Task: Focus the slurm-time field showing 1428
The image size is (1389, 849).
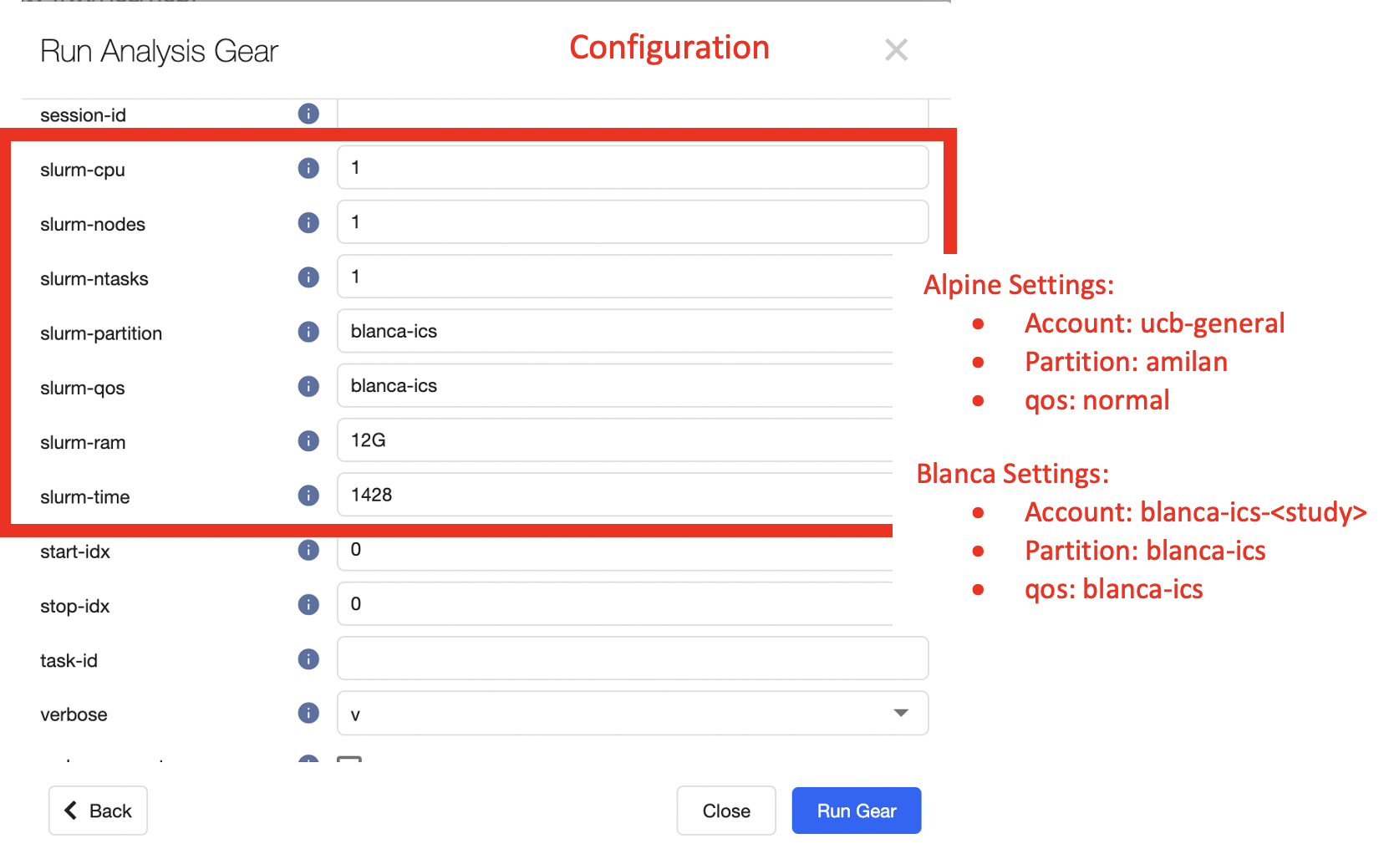Action: coord(615,495)
